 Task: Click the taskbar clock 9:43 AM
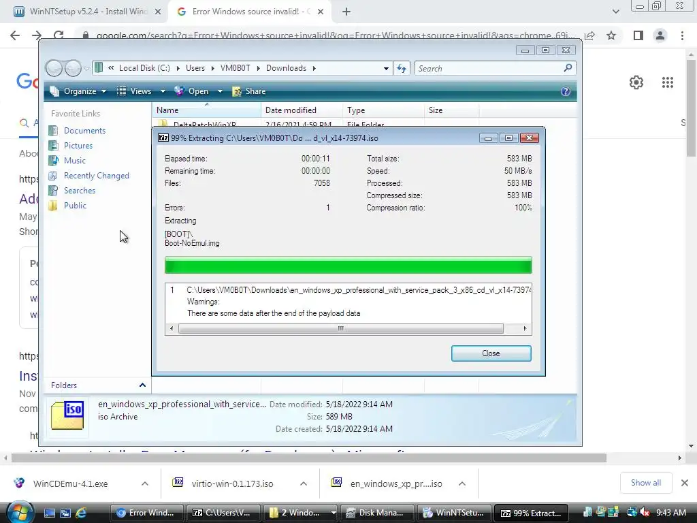point(671,512)
